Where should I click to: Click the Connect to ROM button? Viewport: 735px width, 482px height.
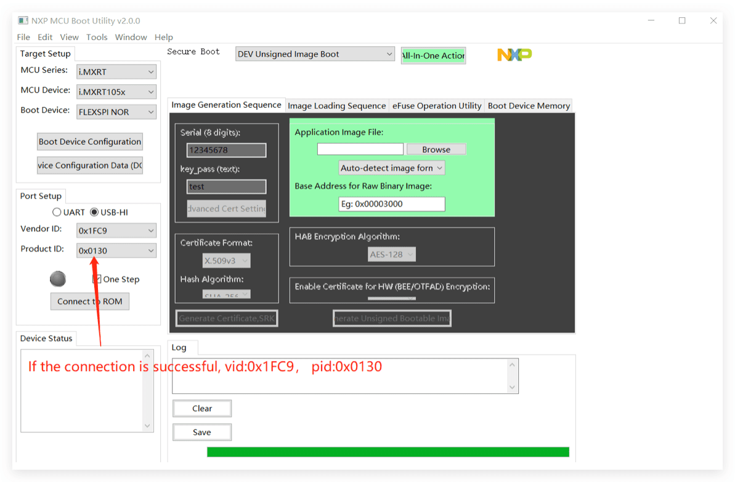point(89,301)
